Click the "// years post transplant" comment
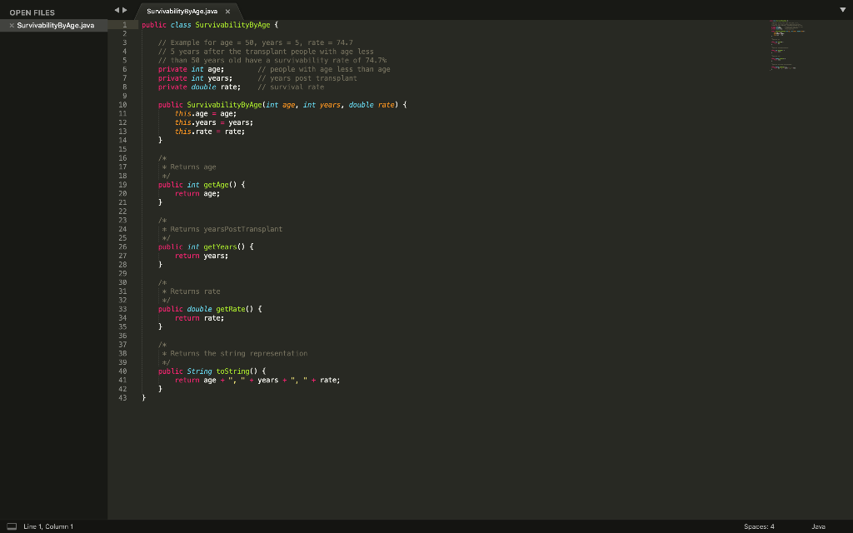The height and width of the screenshot is (533, 853). point(307,78)
